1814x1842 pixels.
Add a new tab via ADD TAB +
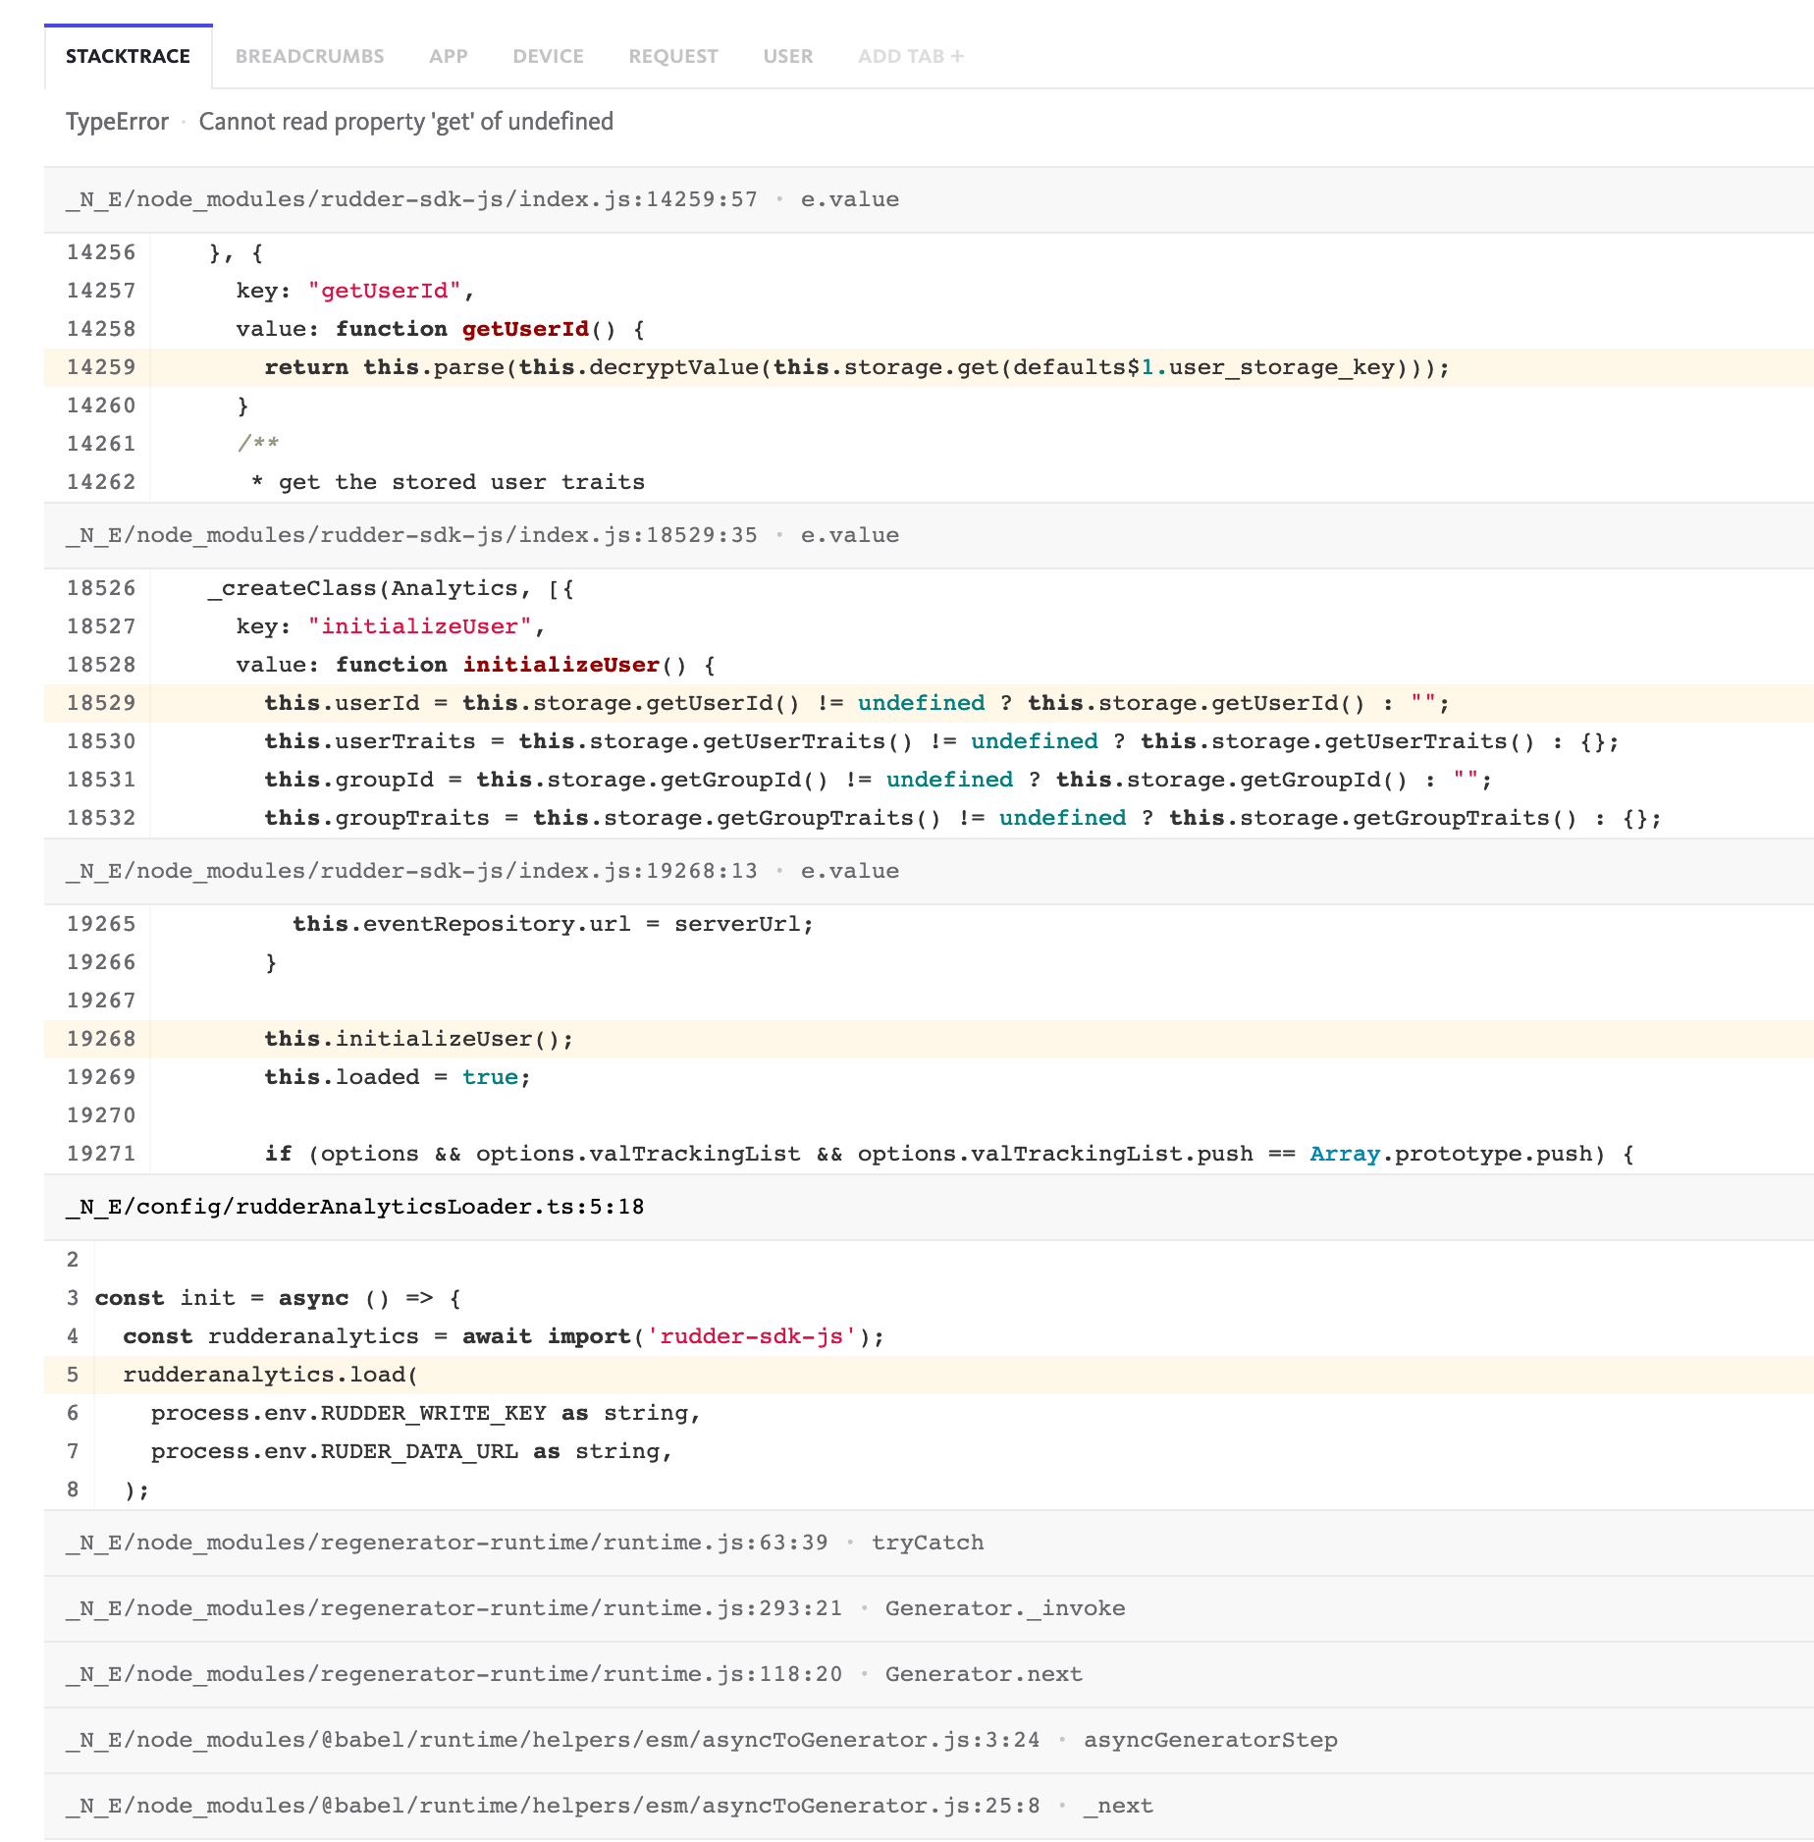(909, 56)
